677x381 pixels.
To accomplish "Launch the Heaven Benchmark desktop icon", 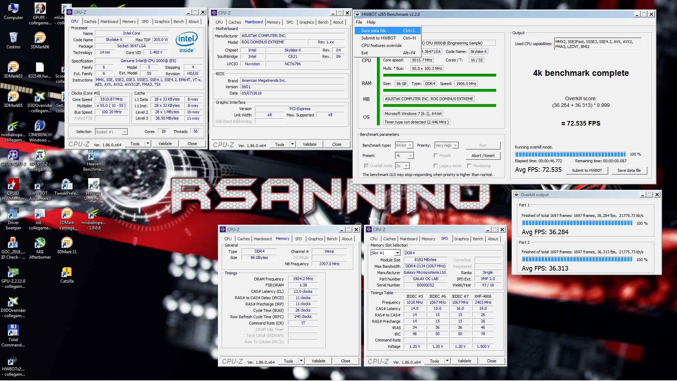I will tap(93, 161).
